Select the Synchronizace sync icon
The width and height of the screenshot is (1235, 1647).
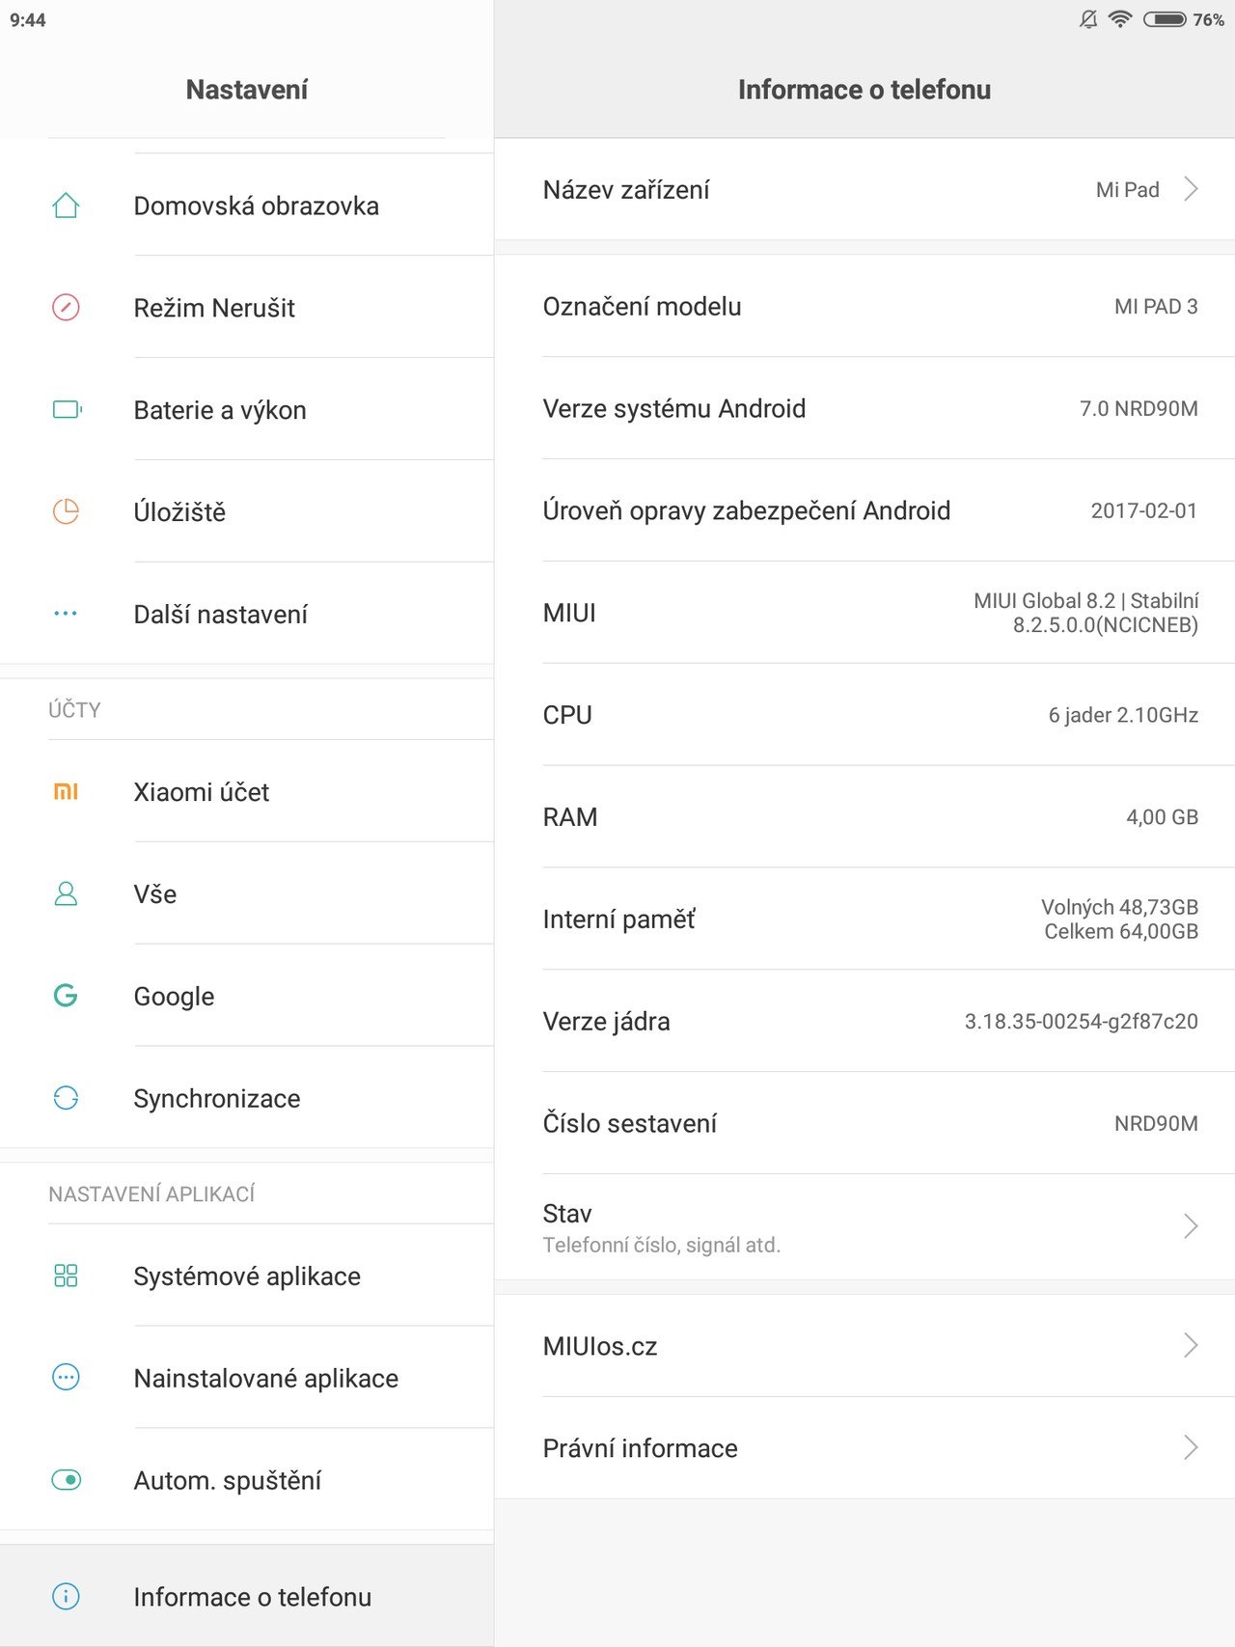tap(64, 1098)
